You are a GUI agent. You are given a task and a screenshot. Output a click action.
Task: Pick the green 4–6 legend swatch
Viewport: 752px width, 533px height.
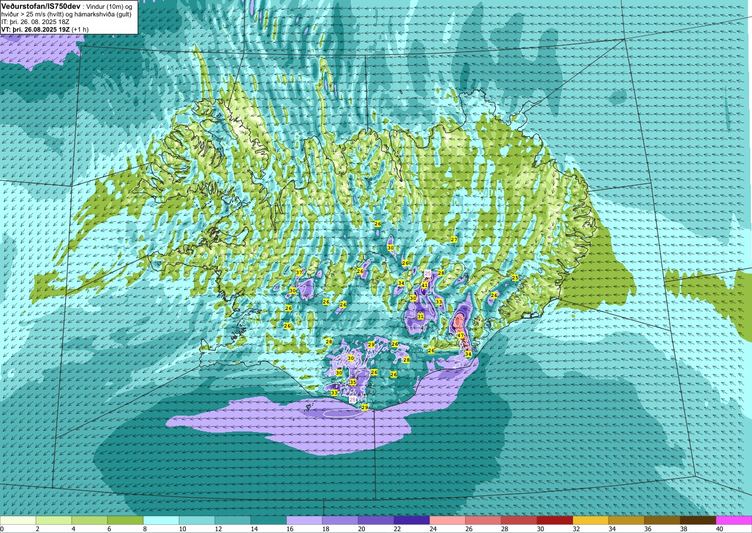[x=90, y=520]
